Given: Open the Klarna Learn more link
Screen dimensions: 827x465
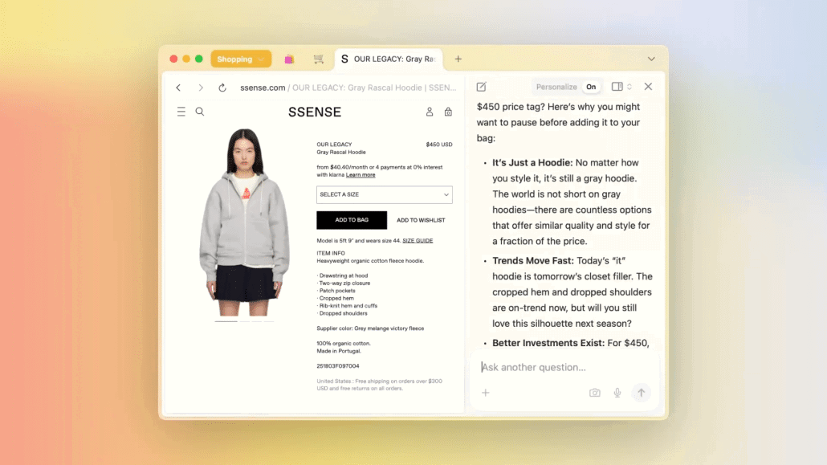Looking at the screenshot, I should click(361, 175).
